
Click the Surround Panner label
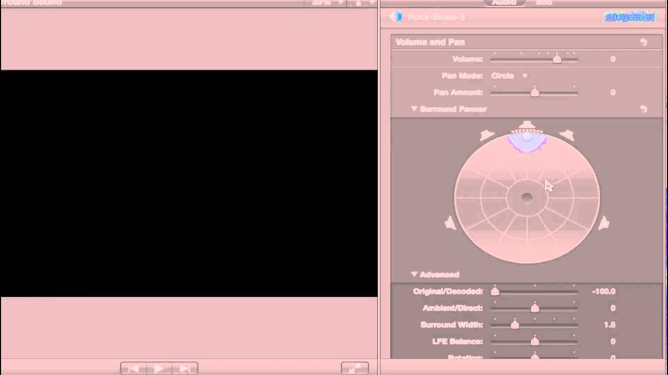point(453,109)
